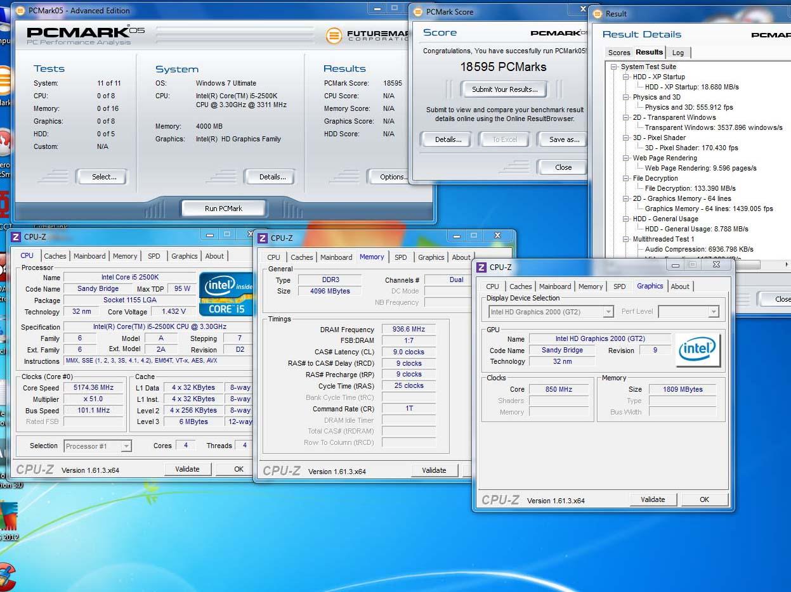
Task: Switch to Scores tab in Result Details
Action: pos(618,53)
